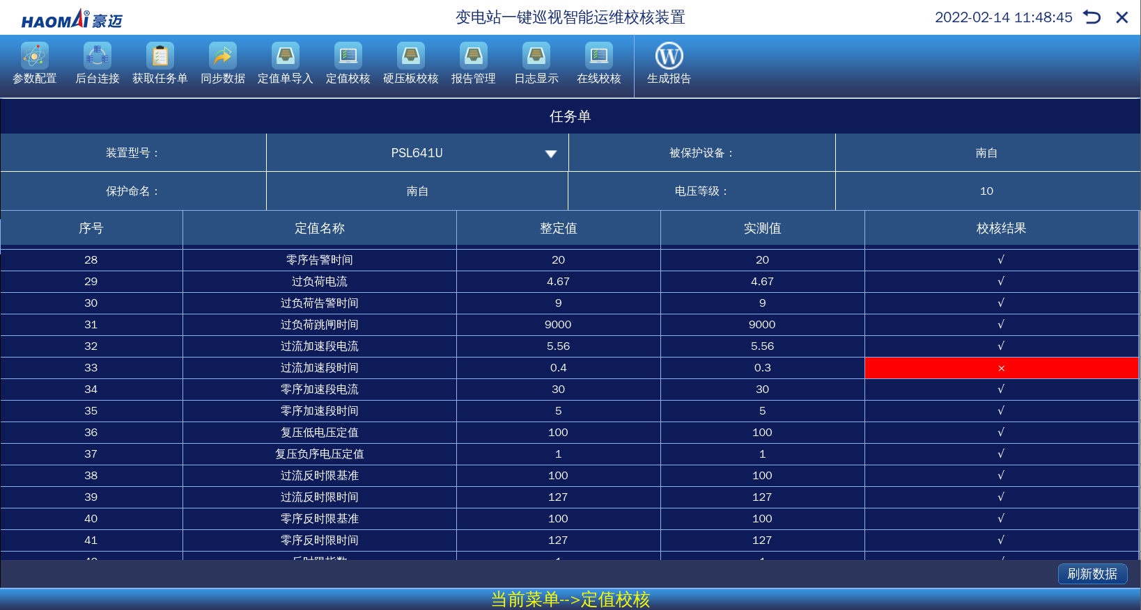The image size is (1141, 610).
Task: Click the 被保护设备 value field 南自
Action: click(986, 153)
